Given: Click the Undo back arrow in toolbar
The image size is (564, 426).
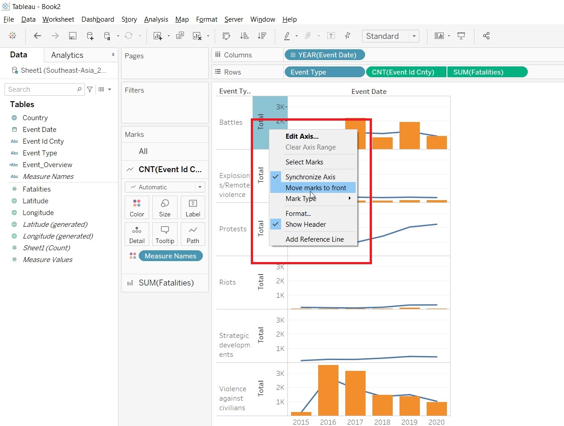Looking at the screenshot, I should tap(38, 36).
